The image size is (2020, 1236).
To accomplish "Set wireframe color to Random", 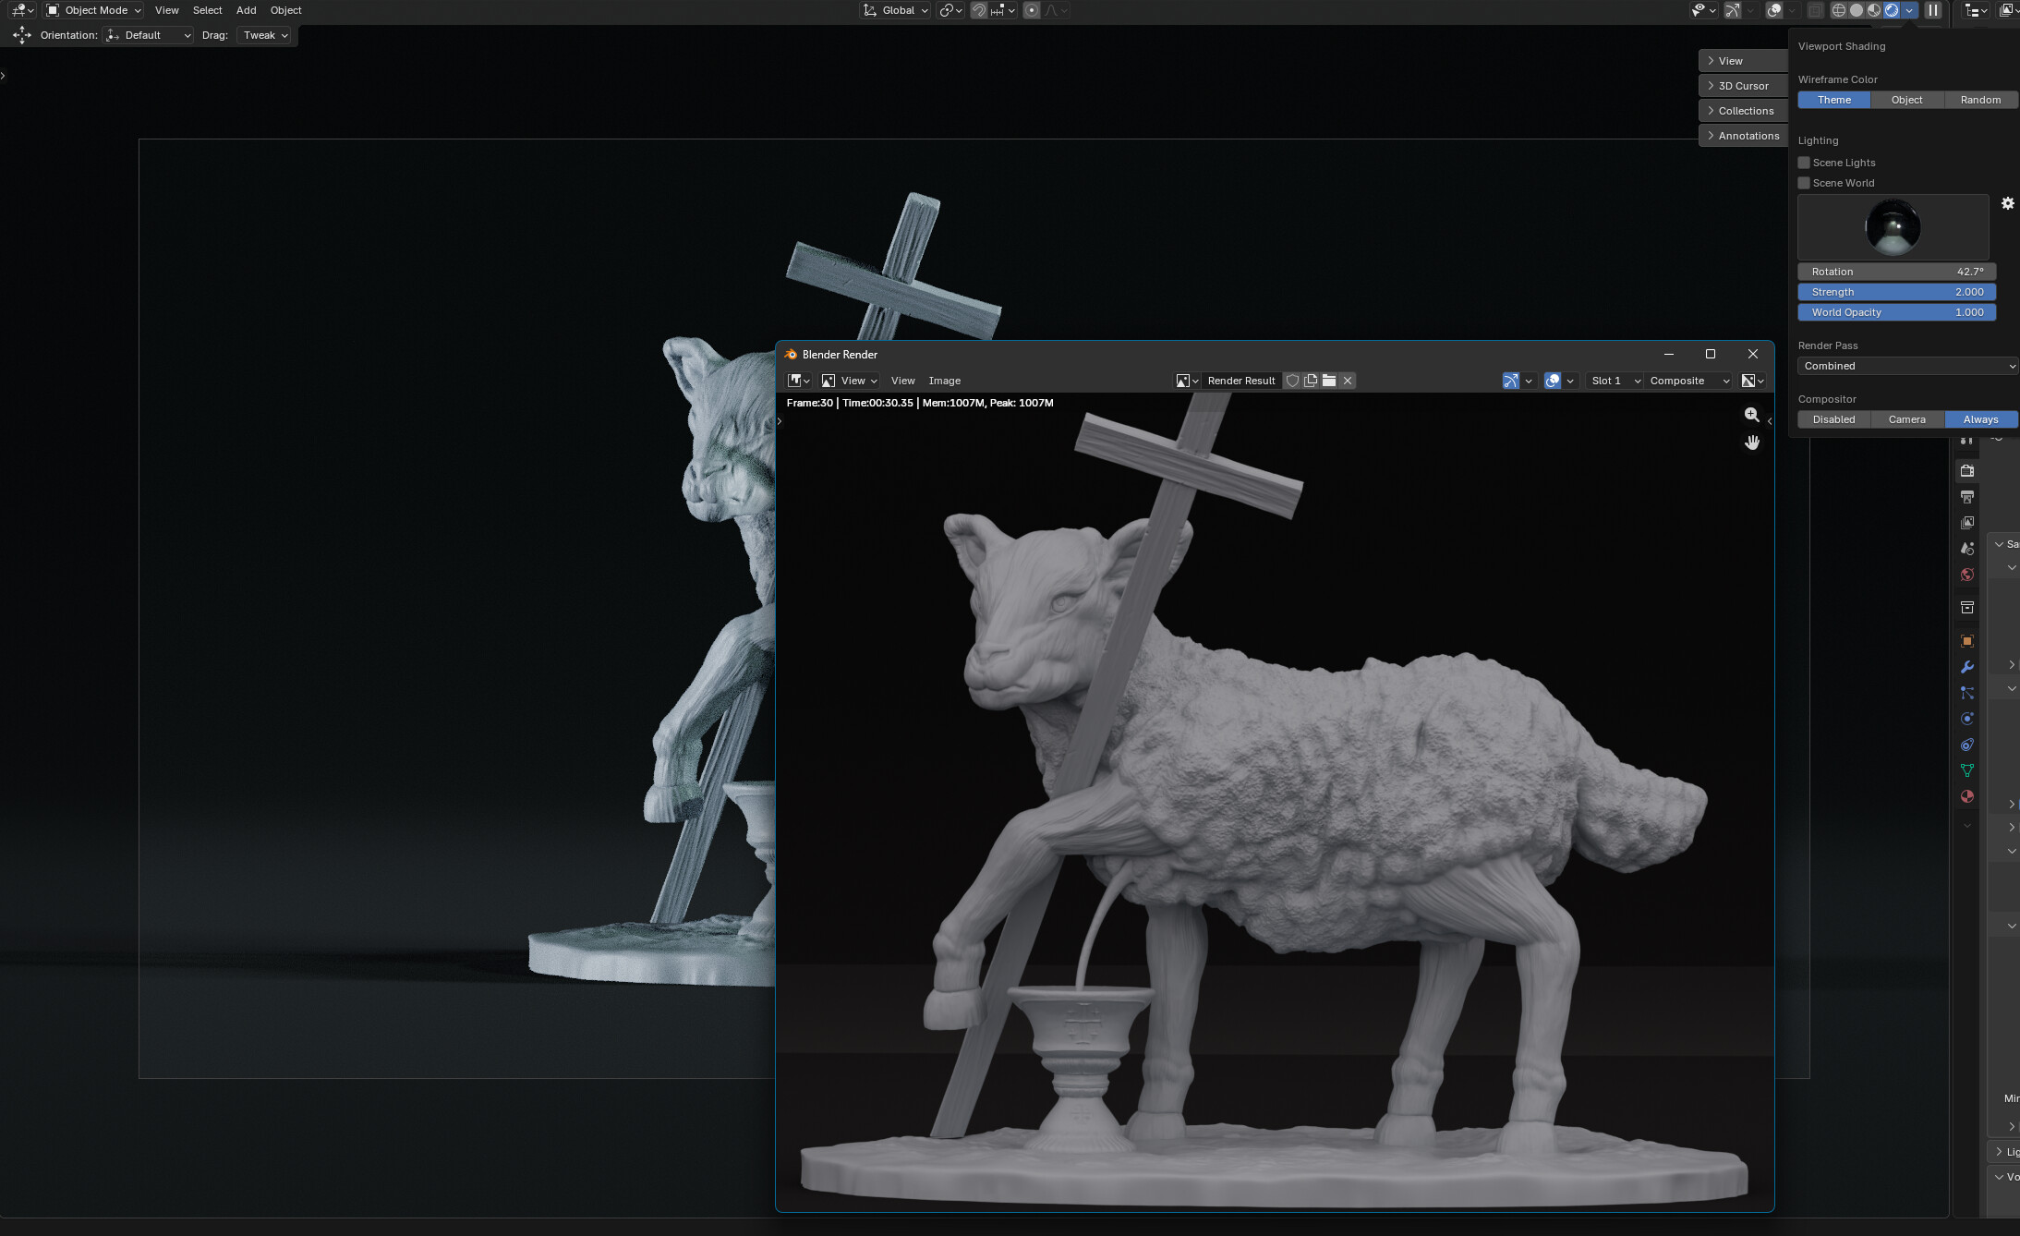I will click(1980, 100).
